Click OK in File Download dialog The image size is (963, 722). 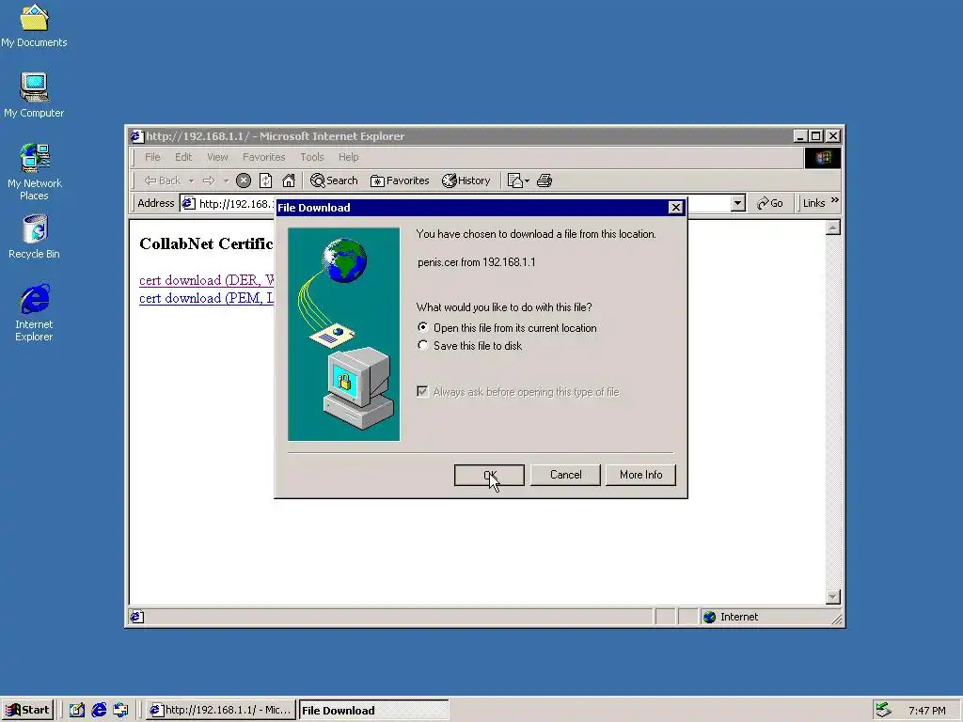489,475
